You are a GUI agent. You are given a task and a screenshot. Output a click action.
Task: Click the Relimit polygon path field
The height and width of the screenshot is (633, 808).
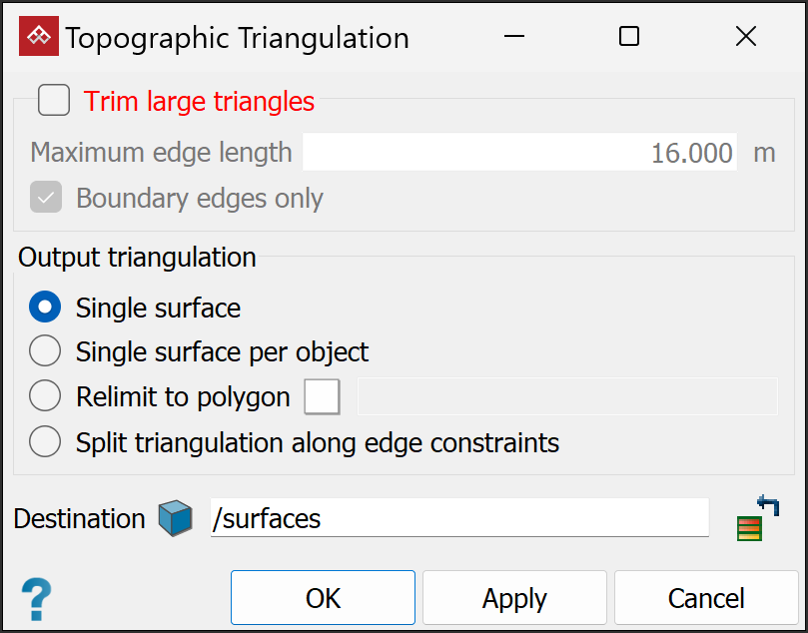[567, 396]
